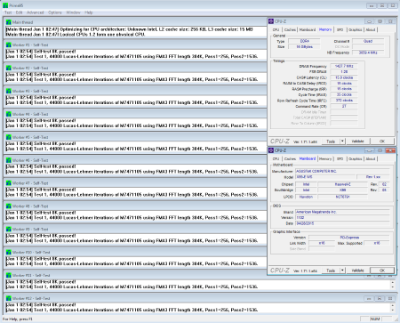
Task: Switch to About tab in upper CPU-Z window
Action: [371, 29]
